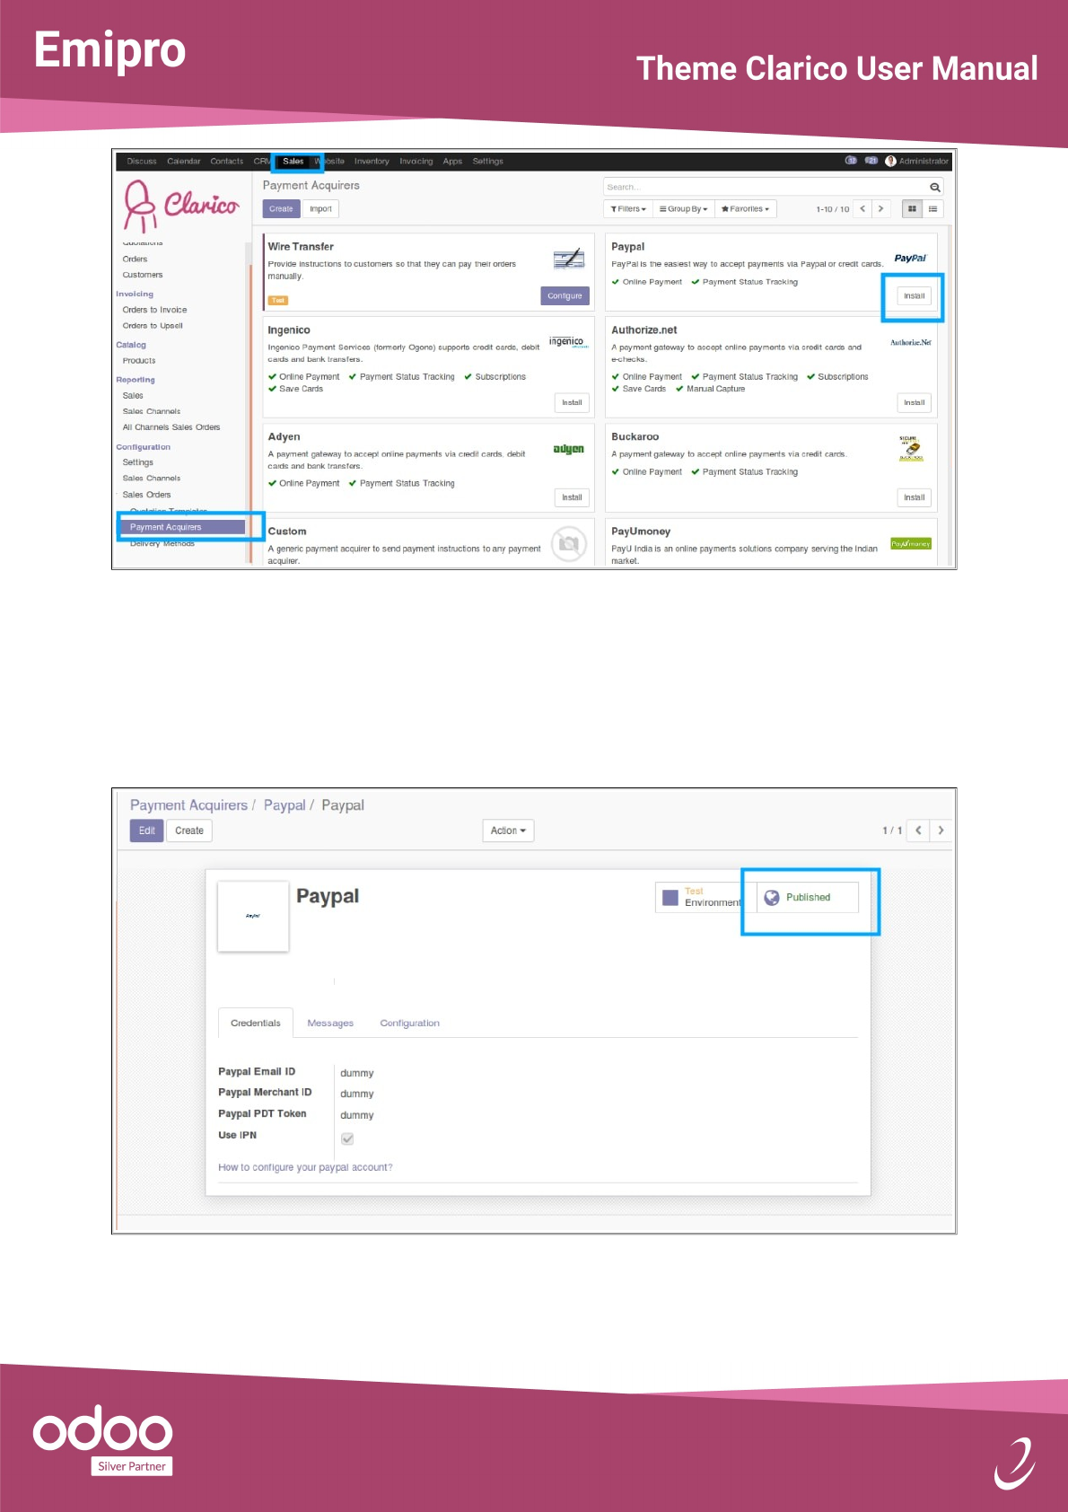Click the PayUmoney logo
1068x1512 pixels.
[x=911, y=544]
